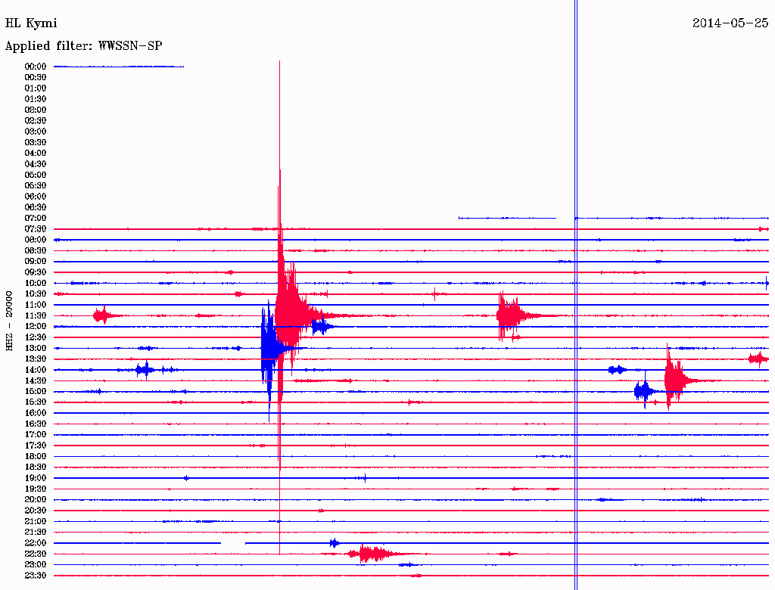The width and height of the screenshot is (775, 590).
Task: Click the 2014-05-25 date label
Action: point(730,23)
